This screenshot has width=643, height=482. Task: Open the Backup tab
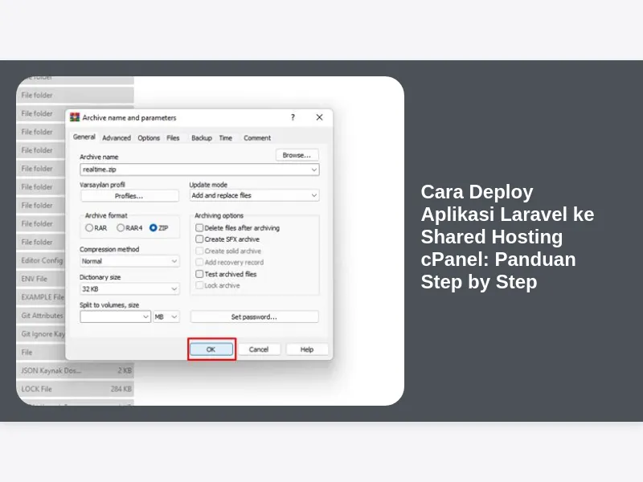(x=202, y=138)
